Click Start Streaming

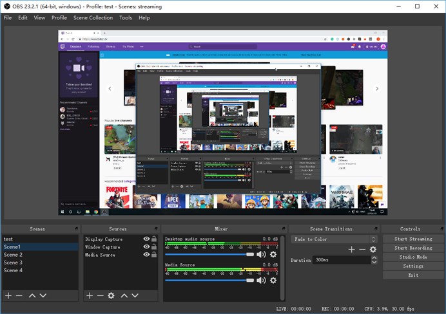(413, 239)
